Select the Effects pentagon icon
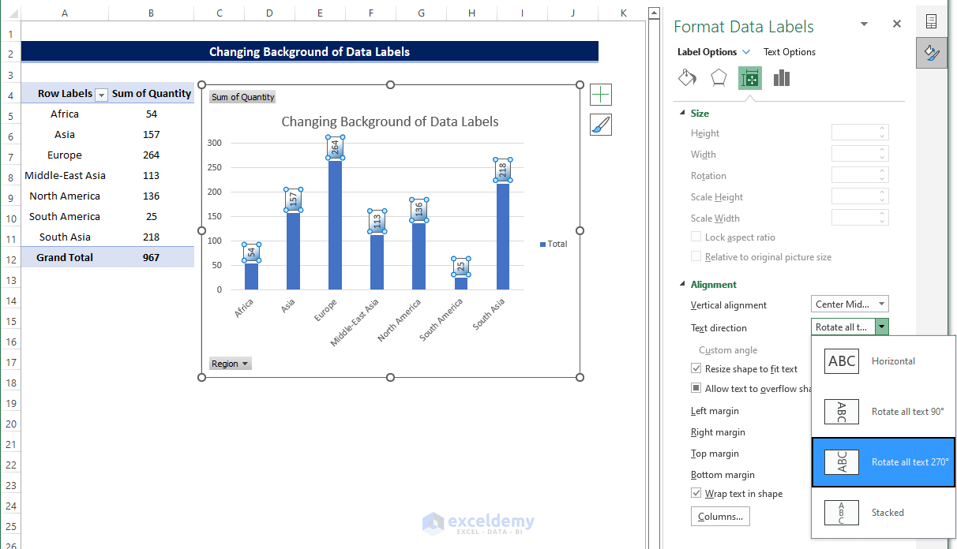The width and height of the screenshot is (957, 549). 717,77
